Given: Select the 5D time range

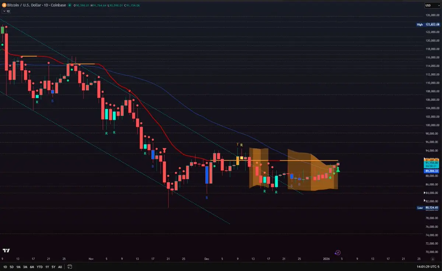Looking at the screenshot, I should (12, 267).
